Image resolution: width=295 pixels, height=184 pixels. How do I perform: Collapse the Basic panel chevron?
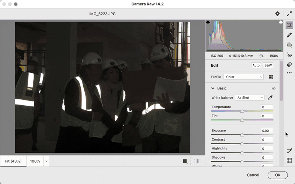click(213, 88)
